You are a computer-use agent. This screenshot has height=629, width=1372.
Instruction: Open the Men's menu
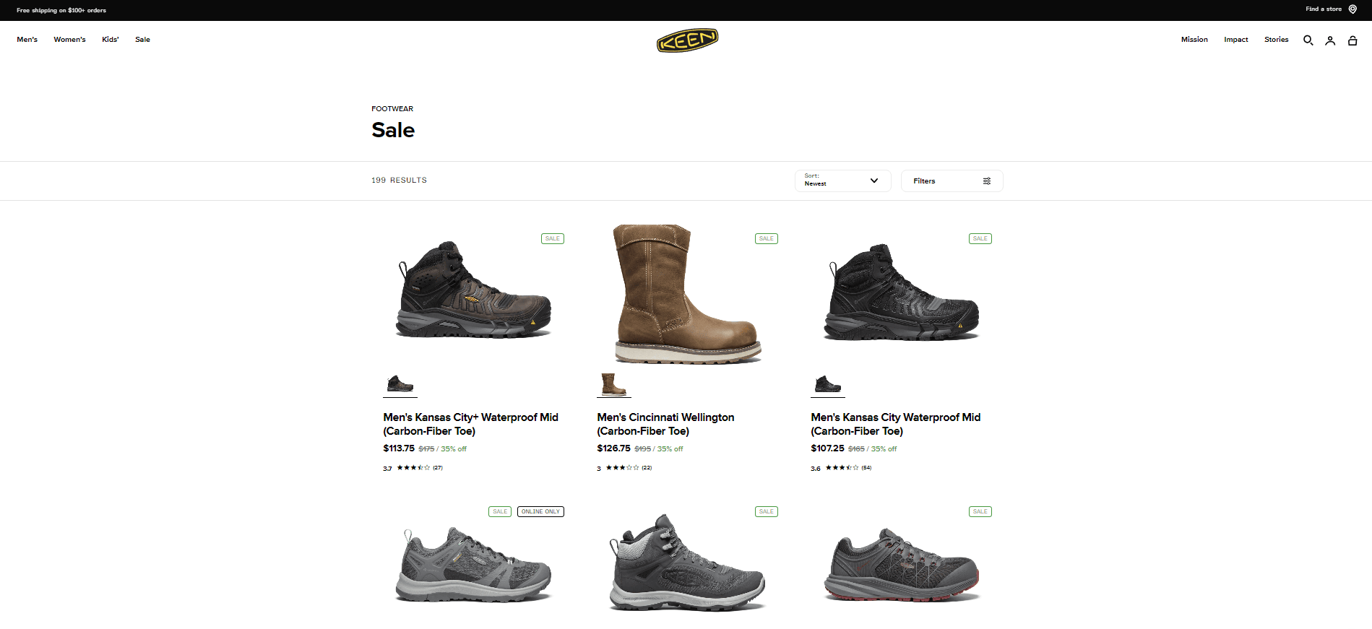[27, 40]
